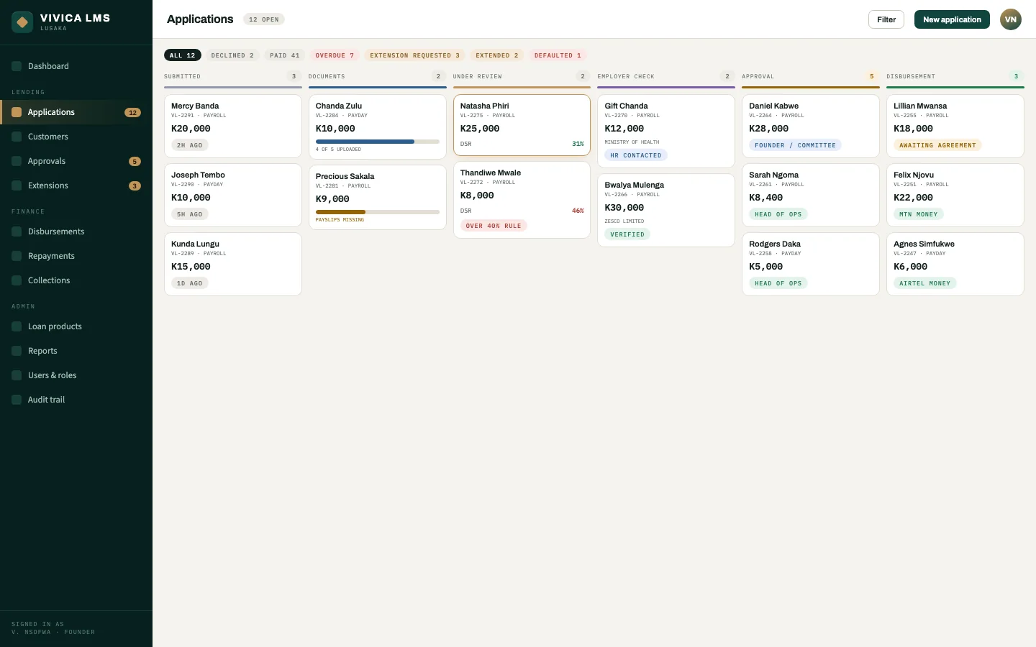Screen dimensions: 1036x647
Task: Click the Dashboard sidebar icon
Action: pos(17,66)
